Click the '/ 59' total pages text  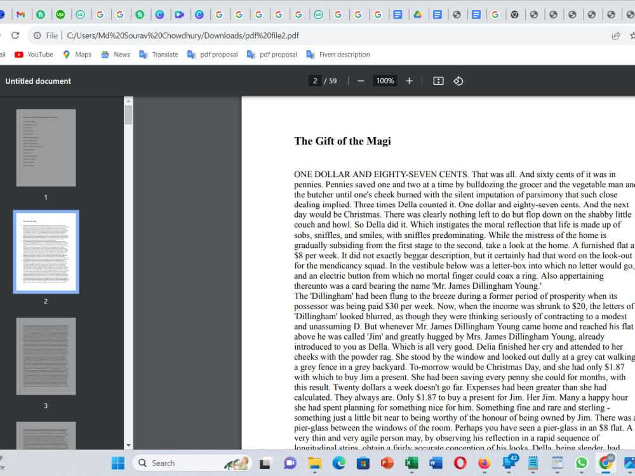330,81
